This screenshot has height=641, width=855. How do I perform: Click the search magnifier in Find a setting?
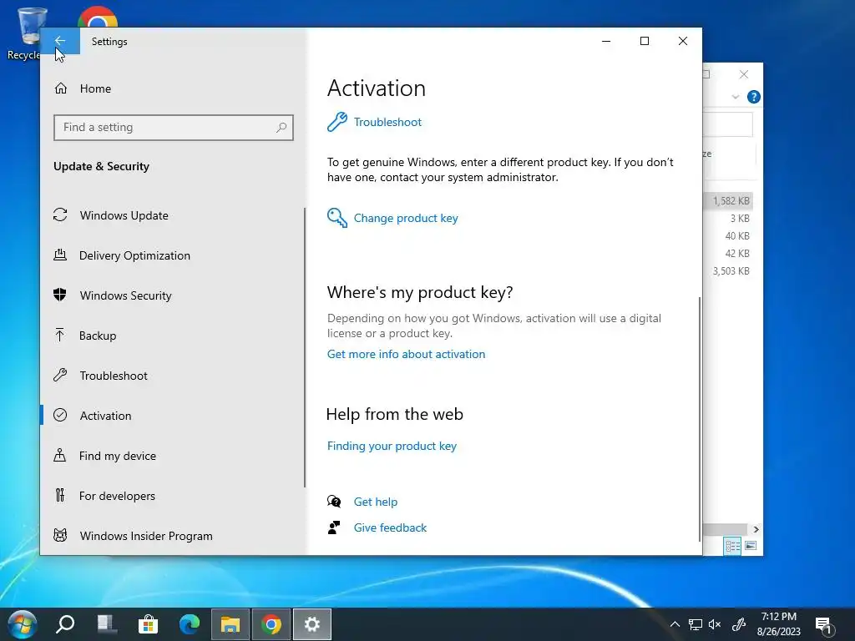pyautogui.click(x=281, y=128)
